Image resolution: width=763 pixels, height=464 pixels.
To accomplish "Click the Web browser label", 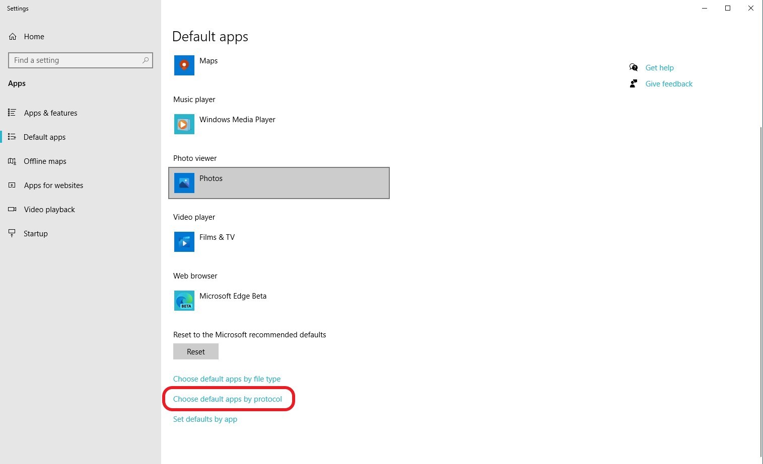I will point(195,276).
